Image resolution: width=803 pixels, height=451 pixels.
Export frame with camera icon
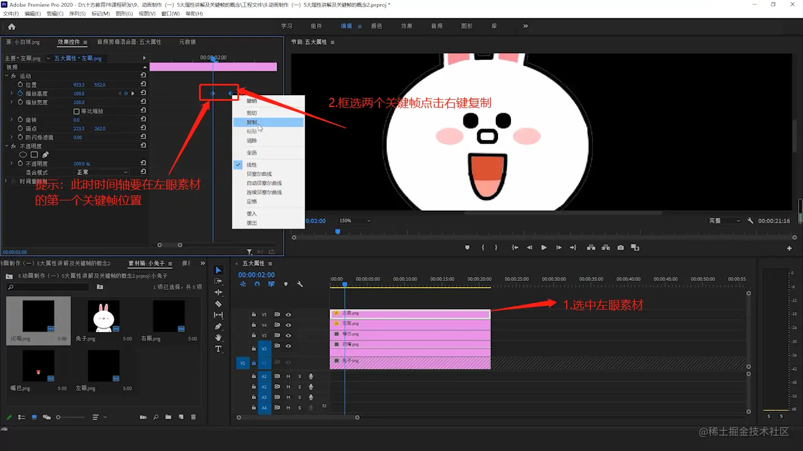620,248
